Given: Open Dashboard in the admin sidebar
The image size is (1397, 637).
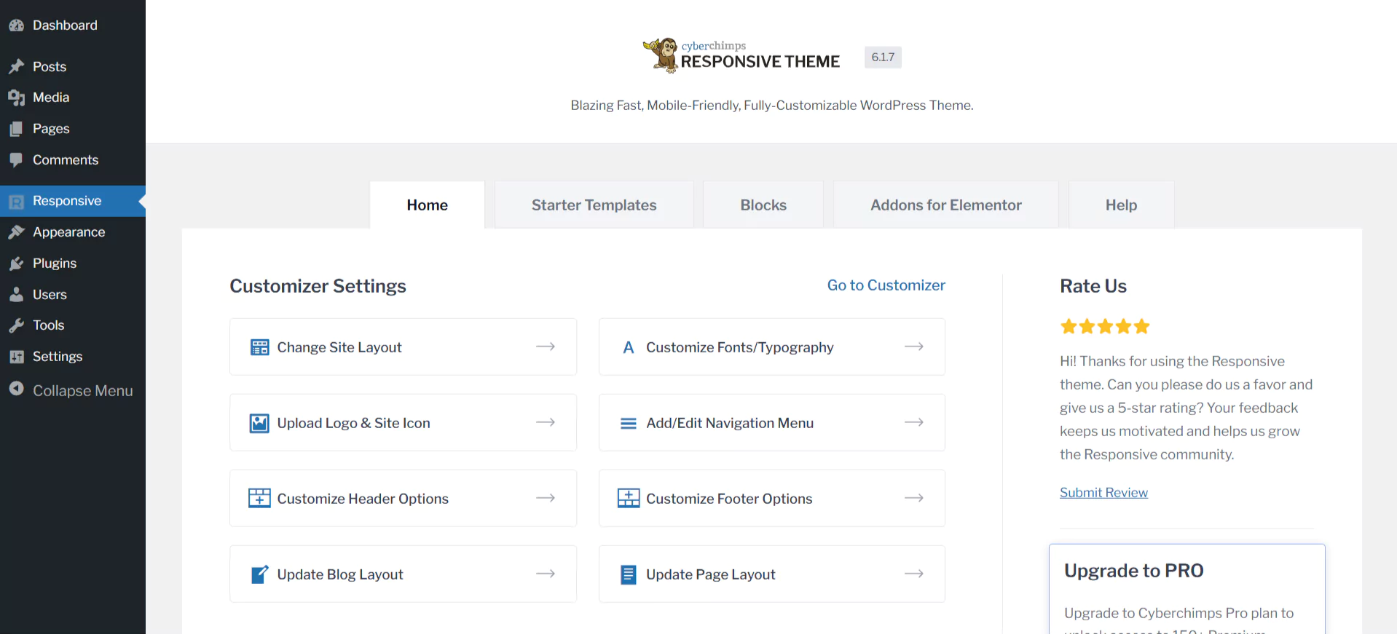Looking at the screenshot, I should tap(73, 25).
